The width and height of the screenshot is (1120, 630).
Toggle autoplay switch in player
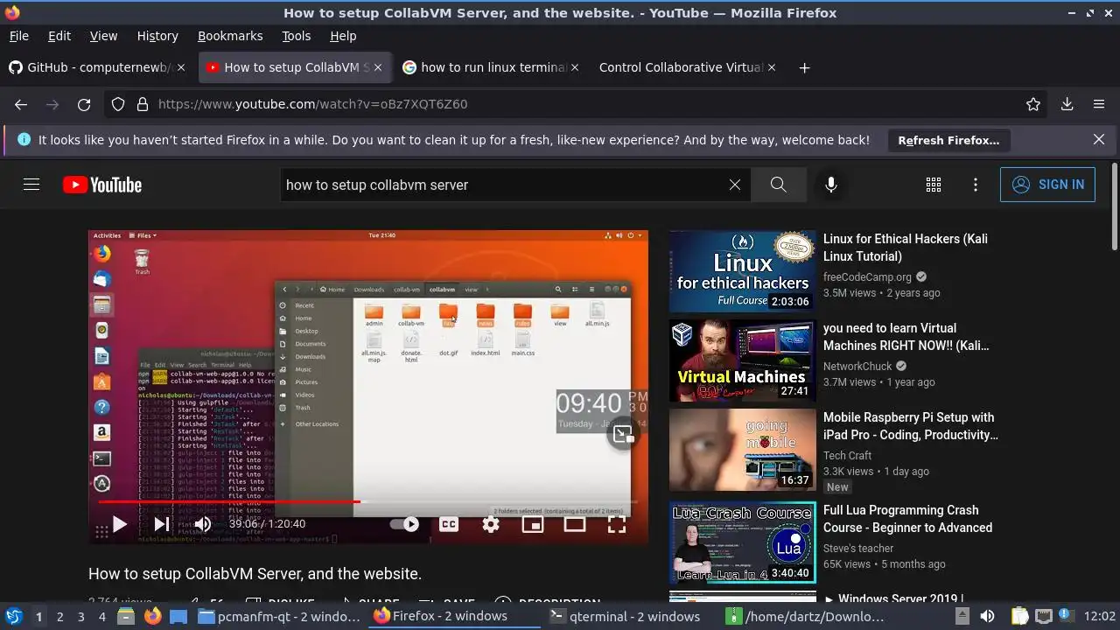(404, 524)
